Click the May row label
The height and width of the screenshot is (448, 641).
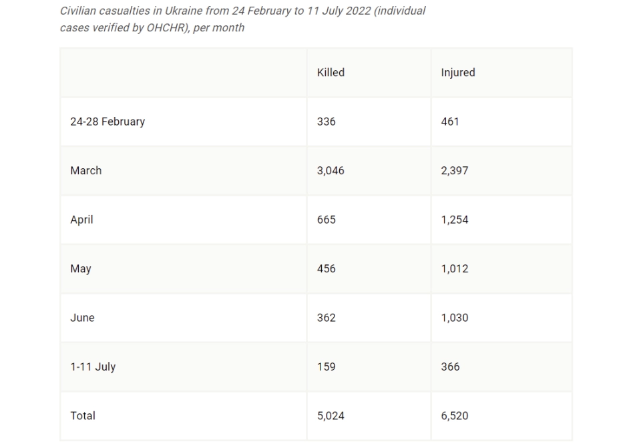[81, 269]
